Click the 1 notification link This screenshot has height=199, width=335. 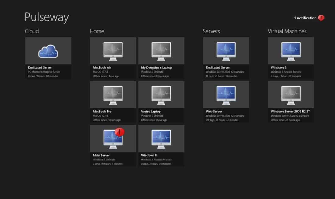click(305, 18)
